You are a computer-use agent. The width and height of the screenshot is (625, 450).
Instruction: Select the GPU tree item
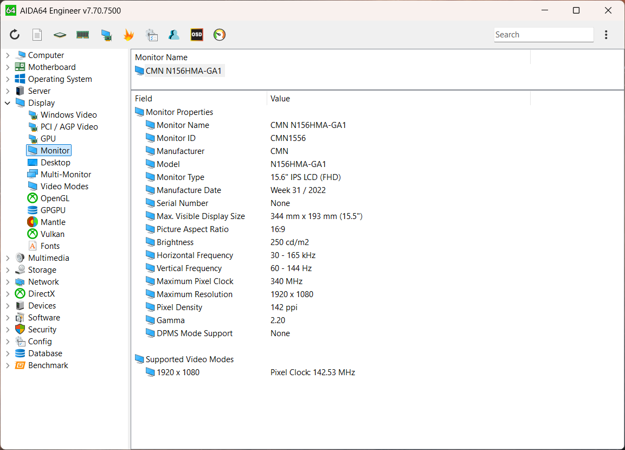pos(48,139)
